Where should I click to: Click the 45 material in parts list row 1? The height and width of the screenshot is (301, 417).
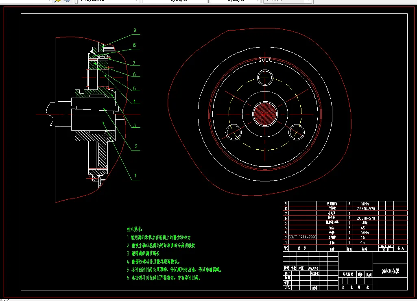[363, 242]
